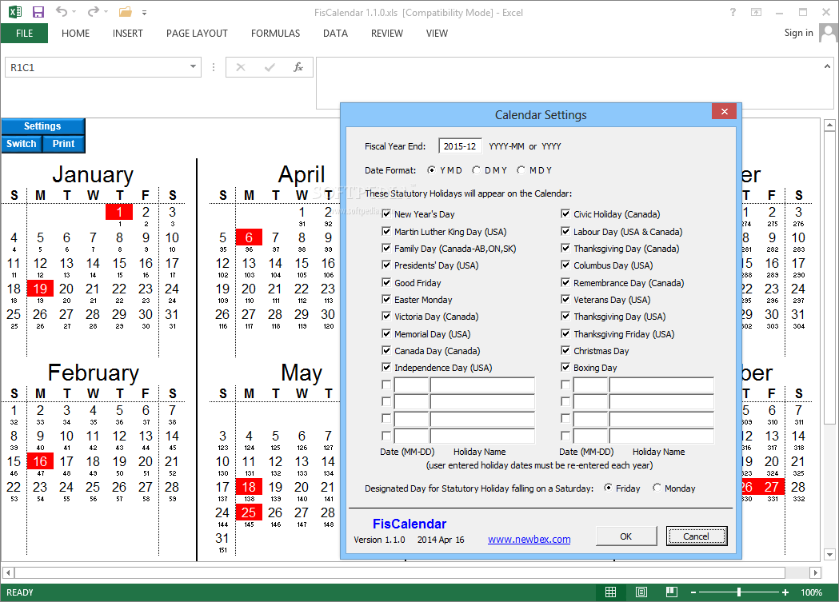Select the D M Y date format

coord(476,170)
